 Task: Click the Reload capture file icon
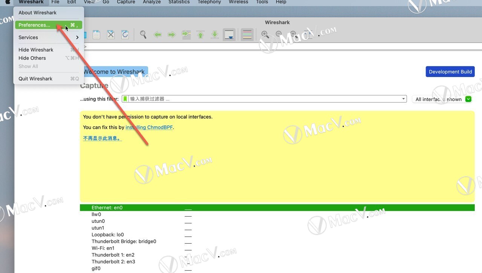pyautogui.click(x=125, y=35)
